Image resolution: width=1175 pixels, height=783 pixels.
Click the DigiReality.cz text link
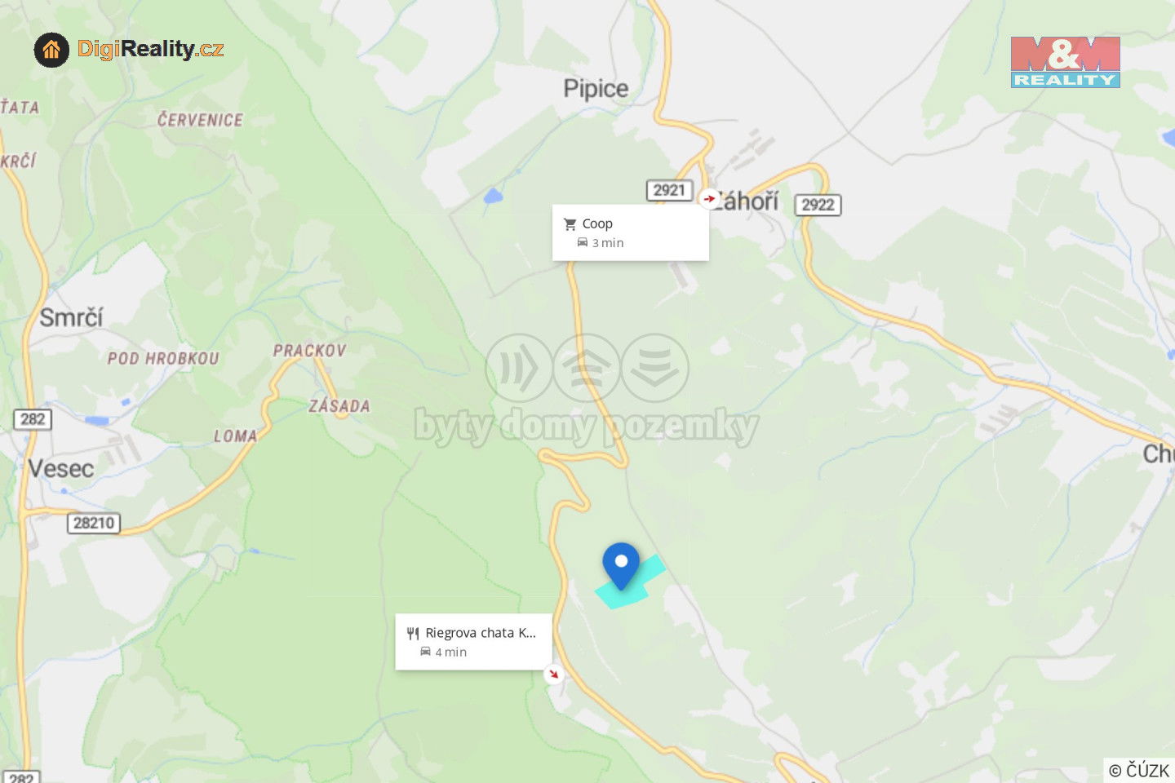150,50
